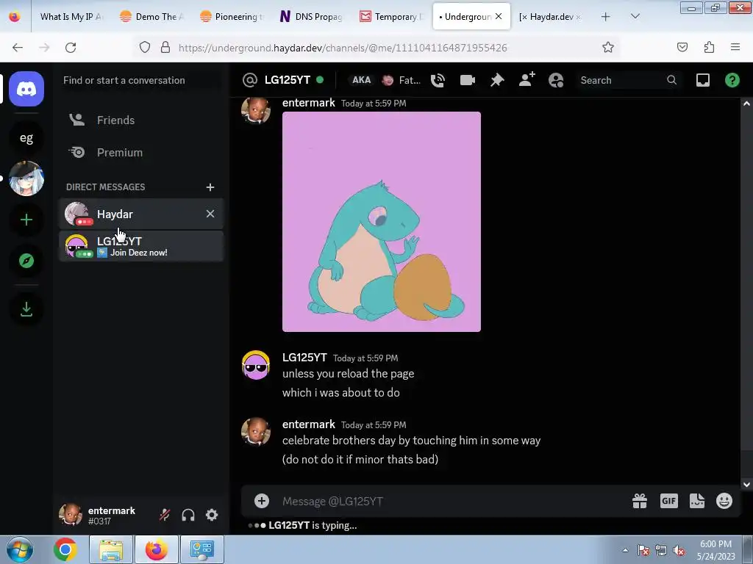The height and width of the screenshot is (564, 753).
Task: Focus the Message @LG125YT input
Action: 452,501
